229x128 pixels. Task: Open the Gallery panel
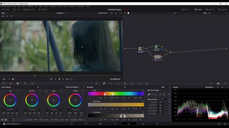click(6, 10)
